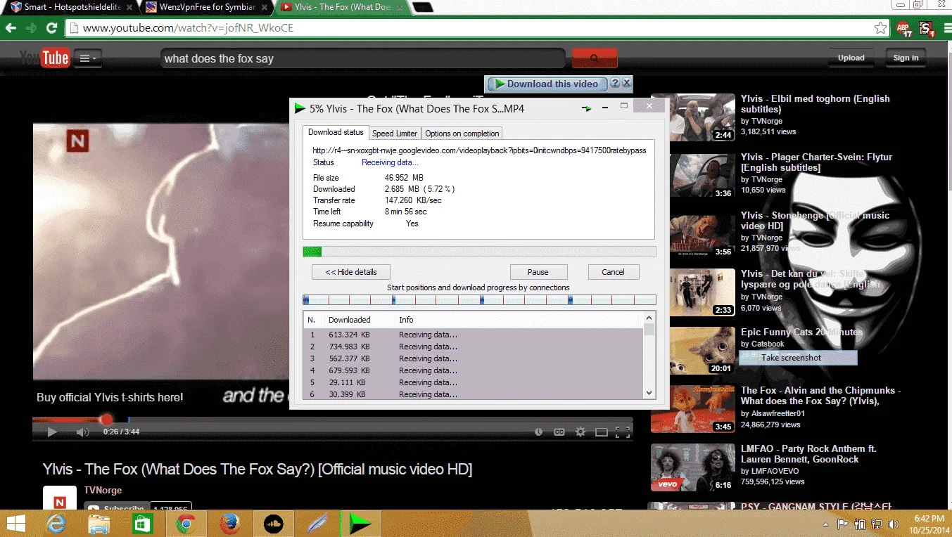The image size is (952, 537).
Task: Launch Internet Explorer from taskbar
Action: click(x=56, y=524)
